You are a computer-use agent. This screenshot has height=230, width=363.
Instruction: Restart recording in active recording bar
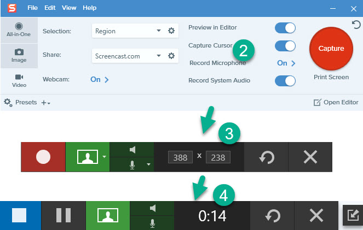(x=272, y=215)
